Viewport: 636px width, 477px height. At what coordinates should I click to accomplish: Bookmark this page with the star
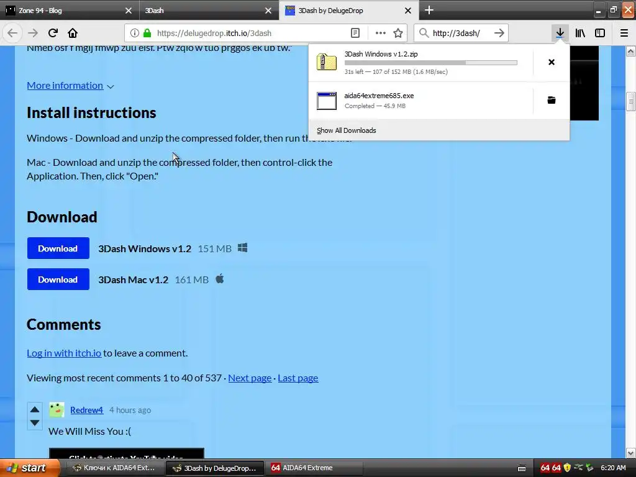pyautogui.click(x=398, y=33)
